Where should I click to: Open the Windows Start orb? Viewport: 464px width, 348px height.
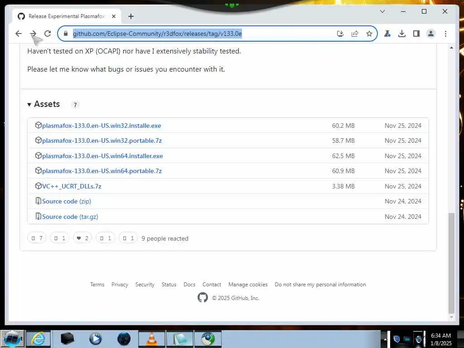pos(12,338)
